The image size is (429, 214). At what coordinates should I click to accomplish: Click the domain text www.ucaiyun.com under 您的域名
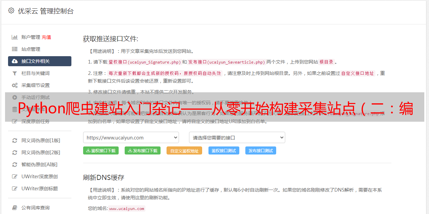coord(127,209)
